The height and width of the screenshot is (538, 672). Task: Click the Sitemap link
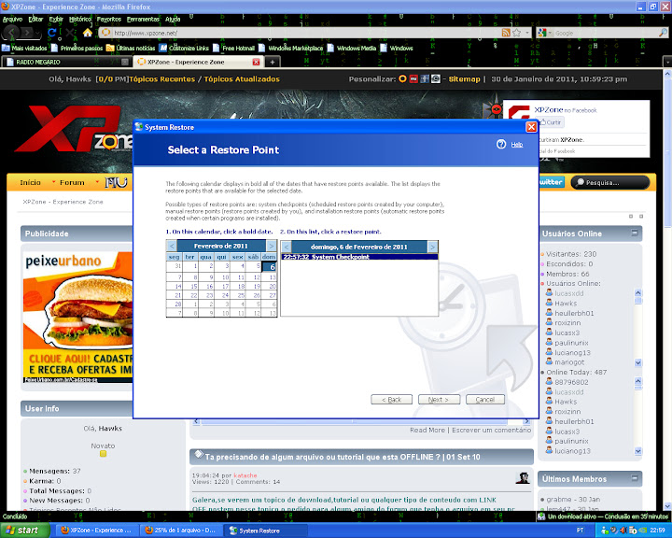[465, 79]
